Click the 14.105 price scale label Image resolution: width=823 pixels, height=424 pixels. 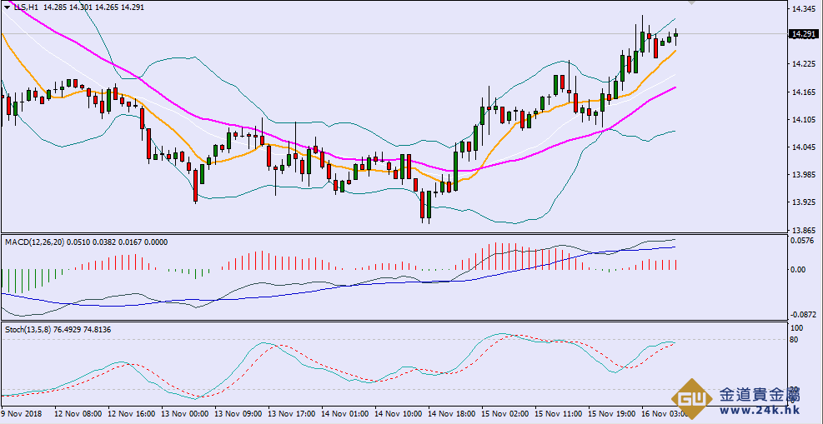coord(803,120)
